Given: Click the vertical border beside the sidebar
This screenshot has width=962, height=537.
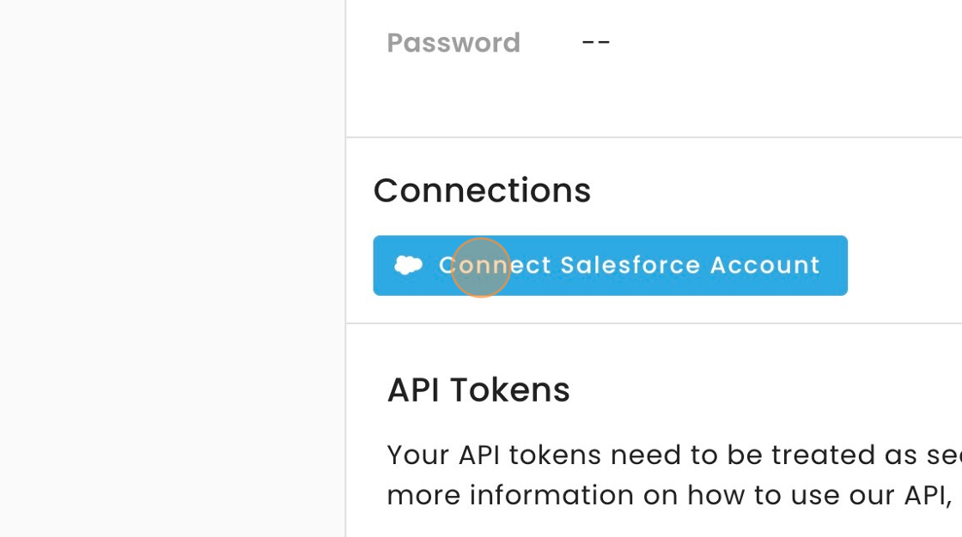Looking at the screenshot, I should pyautogui.click(x=346, y=268).
